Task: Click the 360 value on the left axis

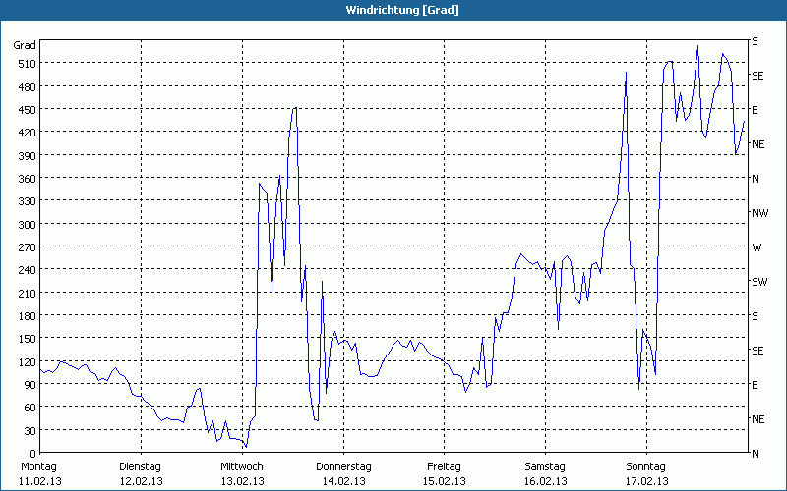Action: point(28,179)
